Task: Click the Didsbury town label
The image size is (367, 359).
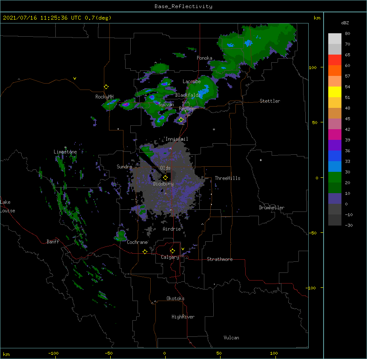Action: 163,184
